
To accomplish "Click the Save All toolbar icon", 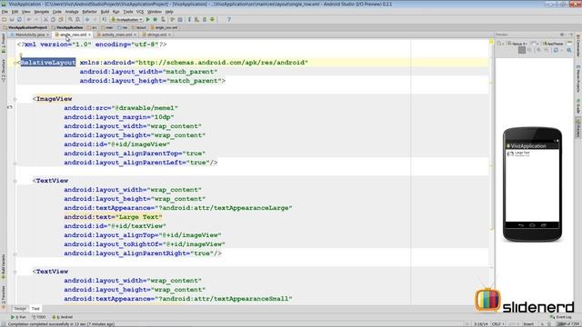I will pos(12,19).
